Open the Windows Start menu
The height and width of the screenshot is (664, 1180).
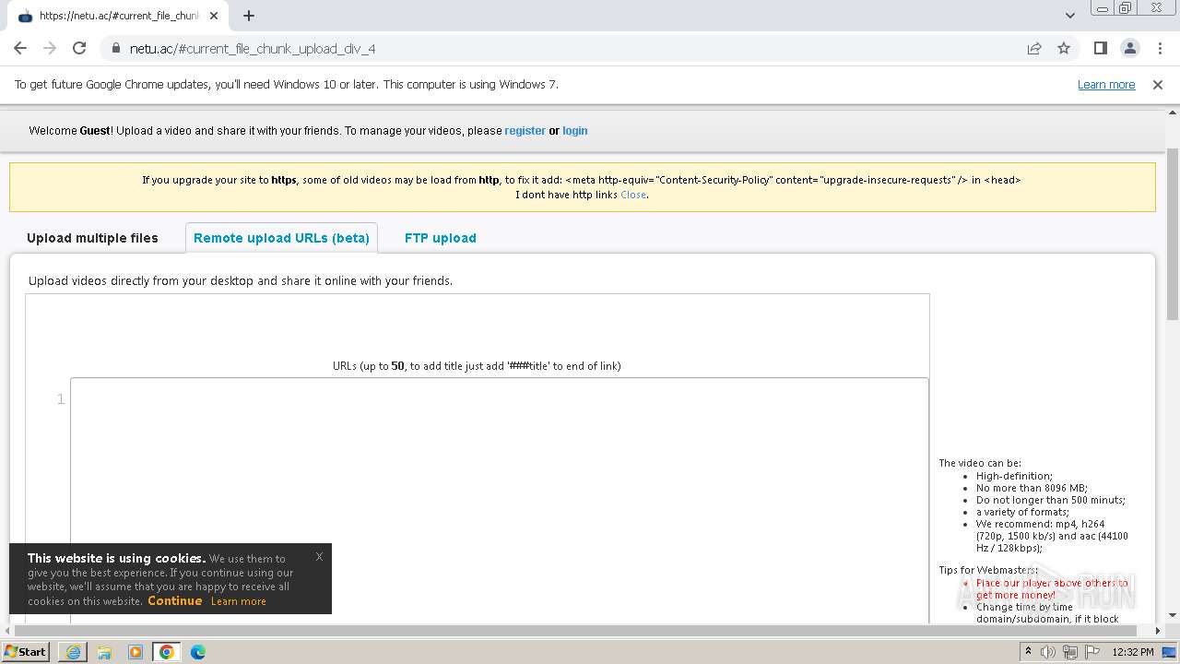tap(26, 651)
